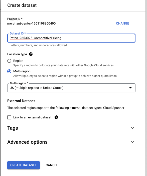147x176 pixels.
Task: Click the CREATE DATASET button
Action: pos(24,165)
